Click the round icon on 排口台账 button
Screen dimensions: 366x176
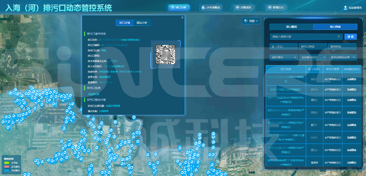(172, 8)
